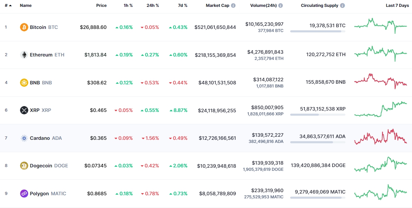
Task: Click Cardano's circulating supply progress bar
Action: [x=318, y=142]
